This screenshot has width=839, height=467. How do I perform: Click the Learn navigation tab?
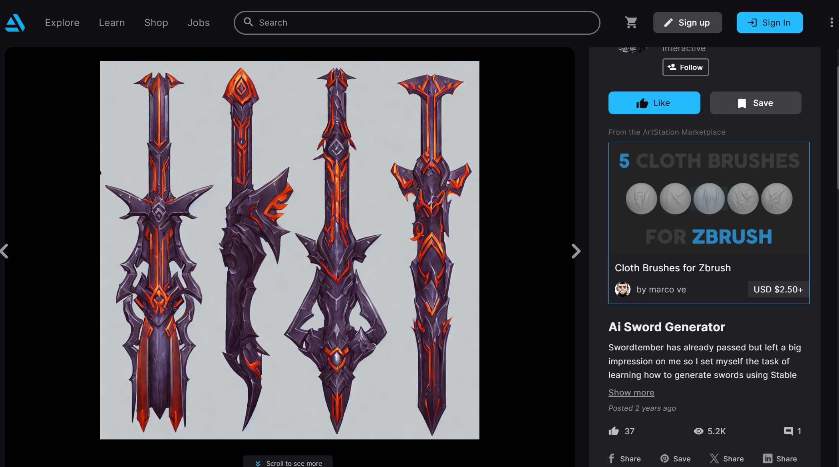click(111, 22)
